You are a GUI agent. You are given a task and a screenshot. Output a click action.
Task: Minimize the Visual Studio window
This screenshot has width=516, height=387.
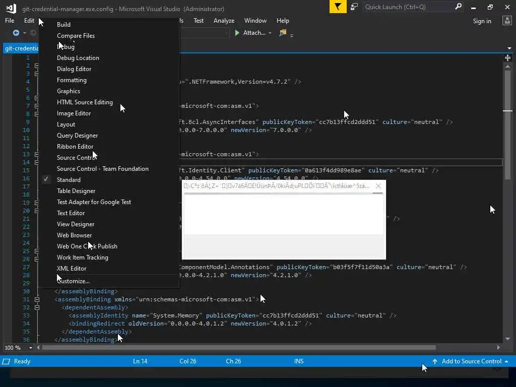point(473,7)
